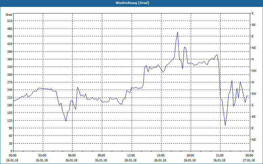263x164 pixels.
Task: Select the 26.01.18 date under 21:00
Action: click(219, 160)
